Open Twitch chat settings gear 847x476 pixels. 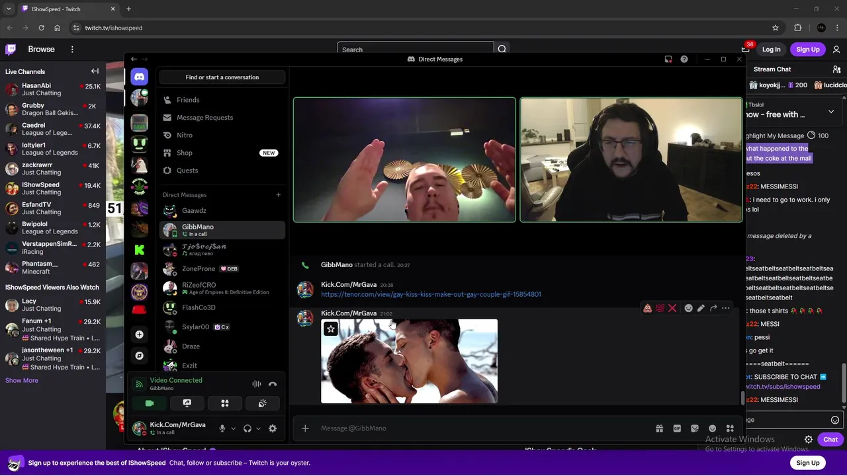pyautogui.click(x=809, y=440)
